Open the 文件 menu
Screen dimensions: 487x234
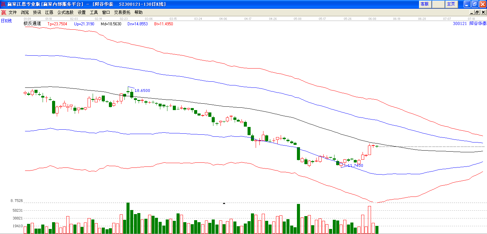[13, 12]
